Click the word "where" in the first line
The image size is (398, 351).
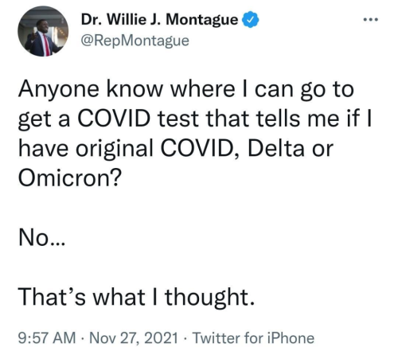[x=203, y=89]
